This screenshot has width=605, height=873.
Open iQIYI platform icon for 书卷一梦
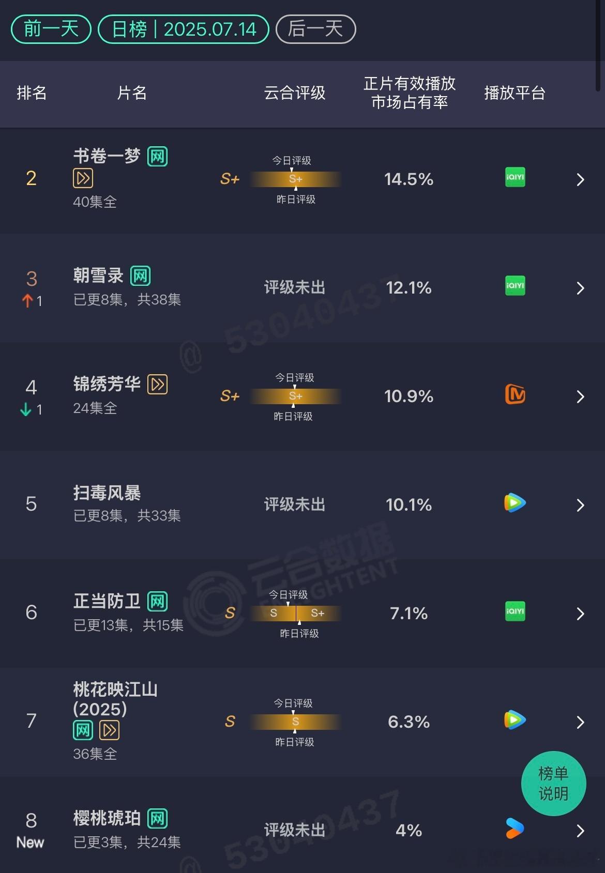515,177
